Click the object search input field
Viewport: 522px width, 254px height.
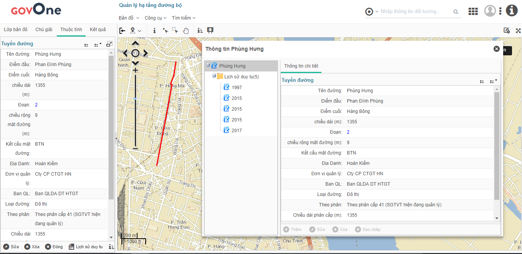[415, 12]
